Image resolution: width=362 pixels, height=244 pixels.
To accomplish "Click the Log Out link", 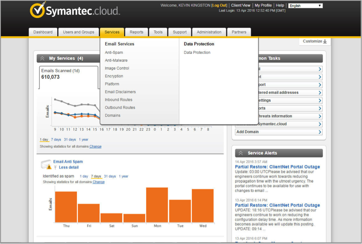I will [220, 6].
